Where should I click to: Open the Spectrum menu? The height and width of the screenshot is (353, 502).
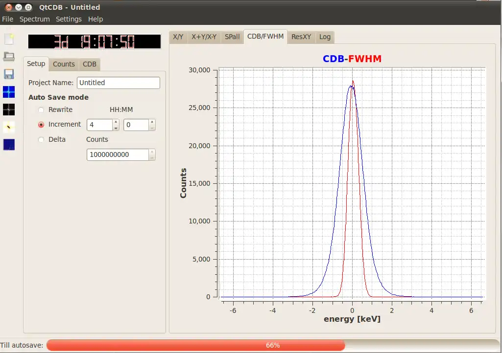point(35,19)
